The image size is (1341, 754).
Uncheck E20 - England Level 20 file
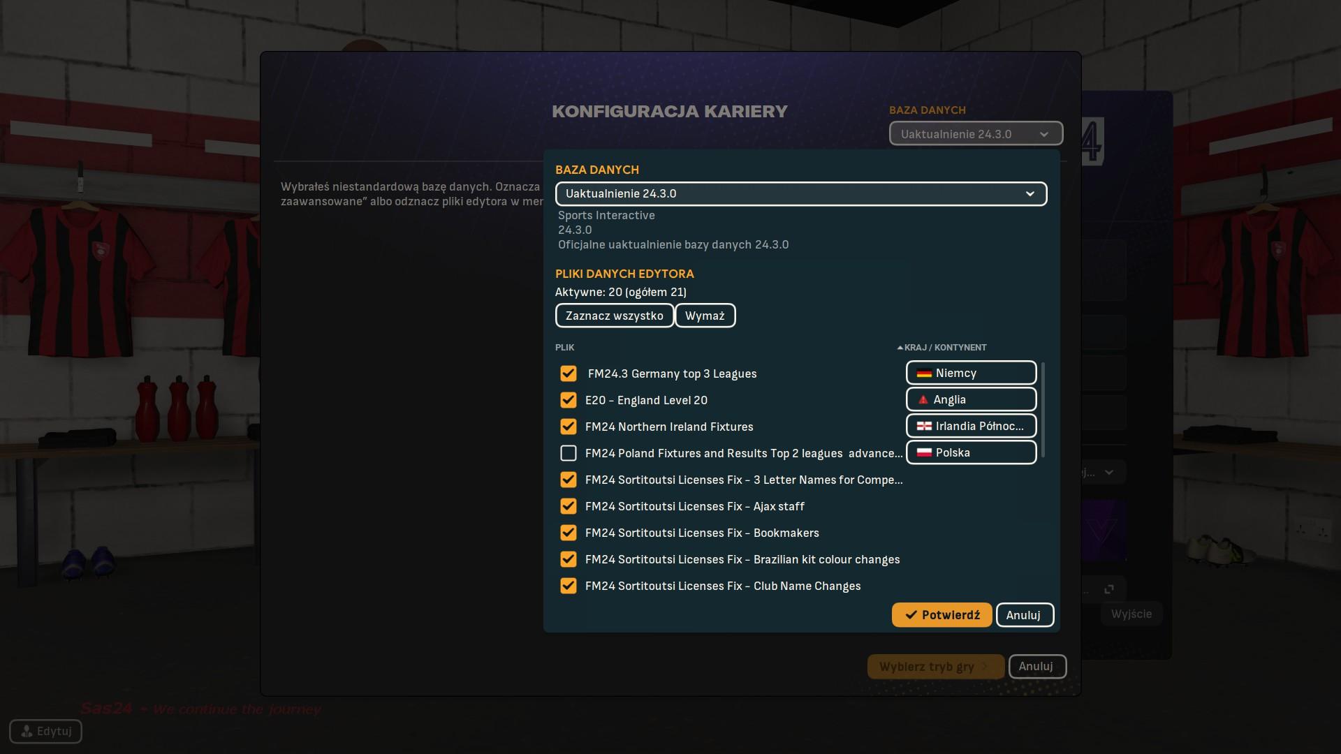pos(568,400)
